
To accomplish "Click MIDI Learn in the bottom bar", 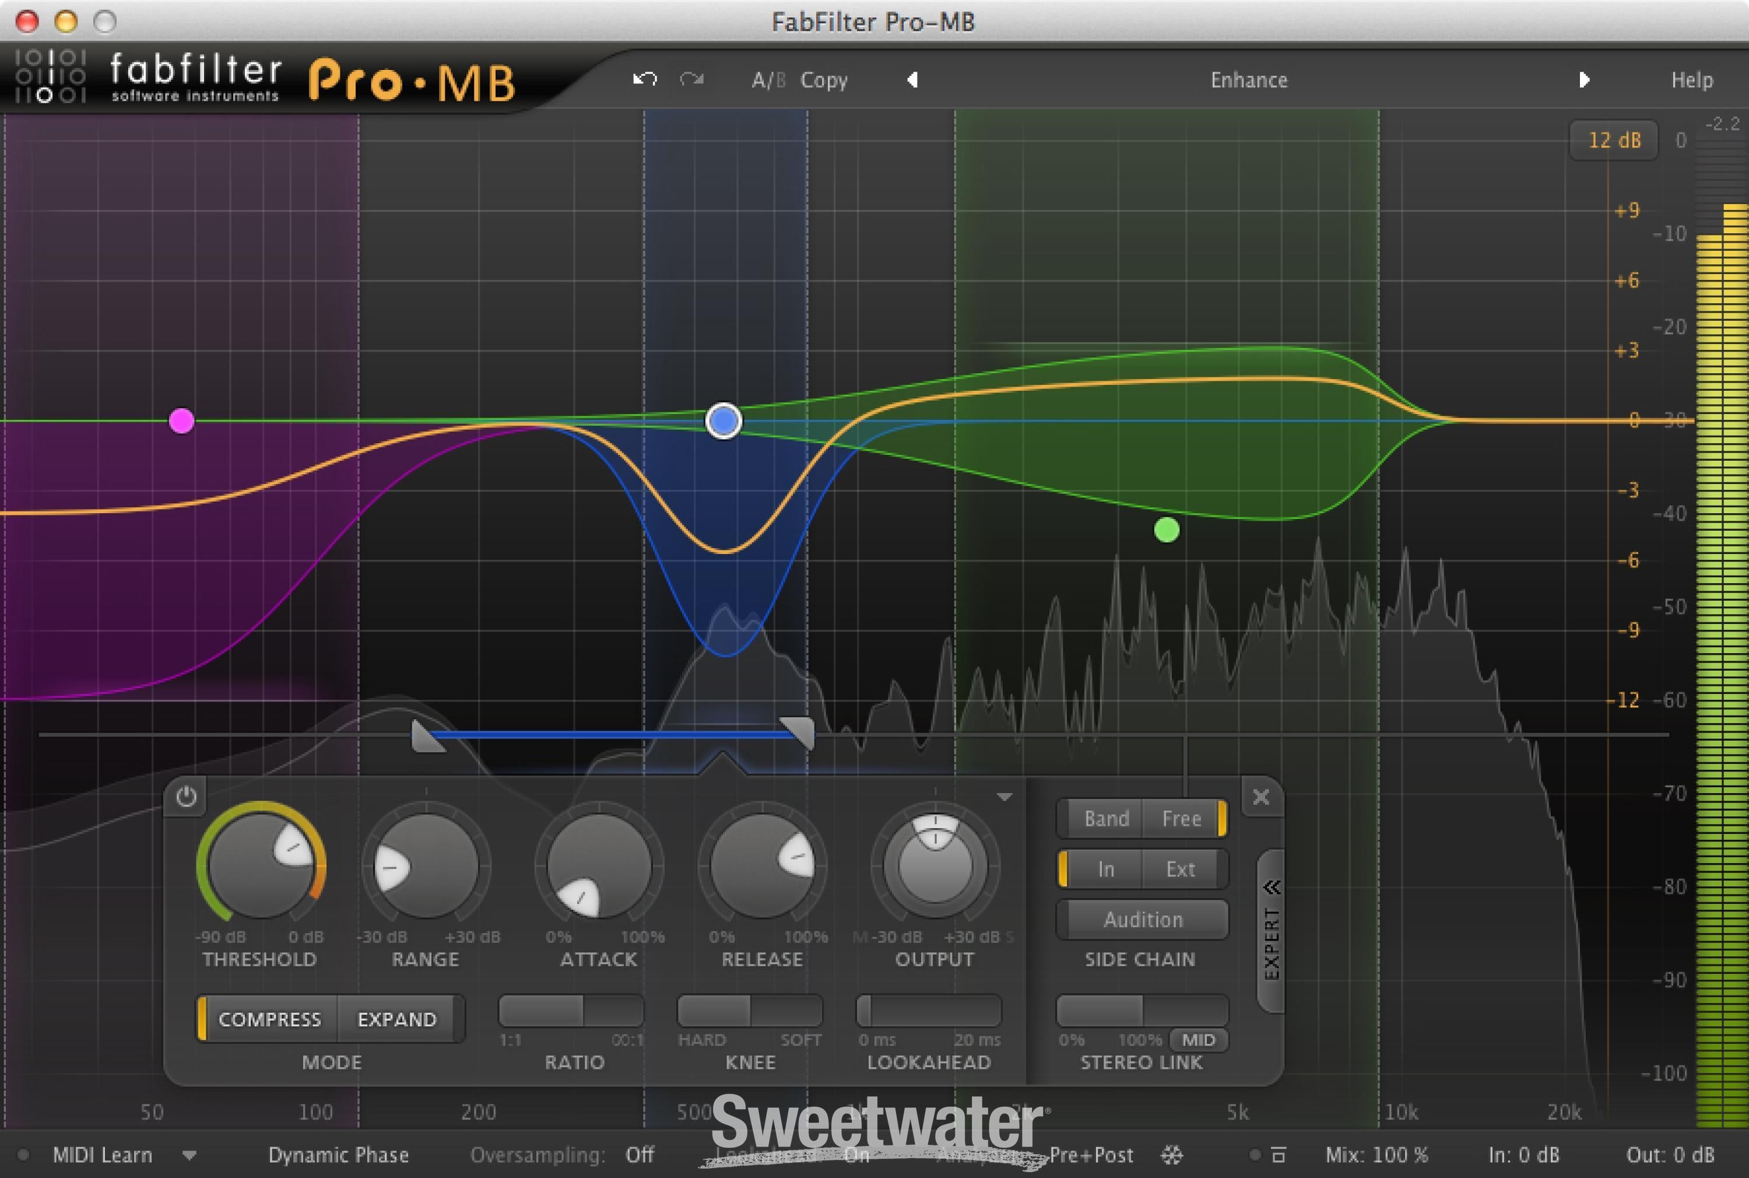I will [102, 1155].
